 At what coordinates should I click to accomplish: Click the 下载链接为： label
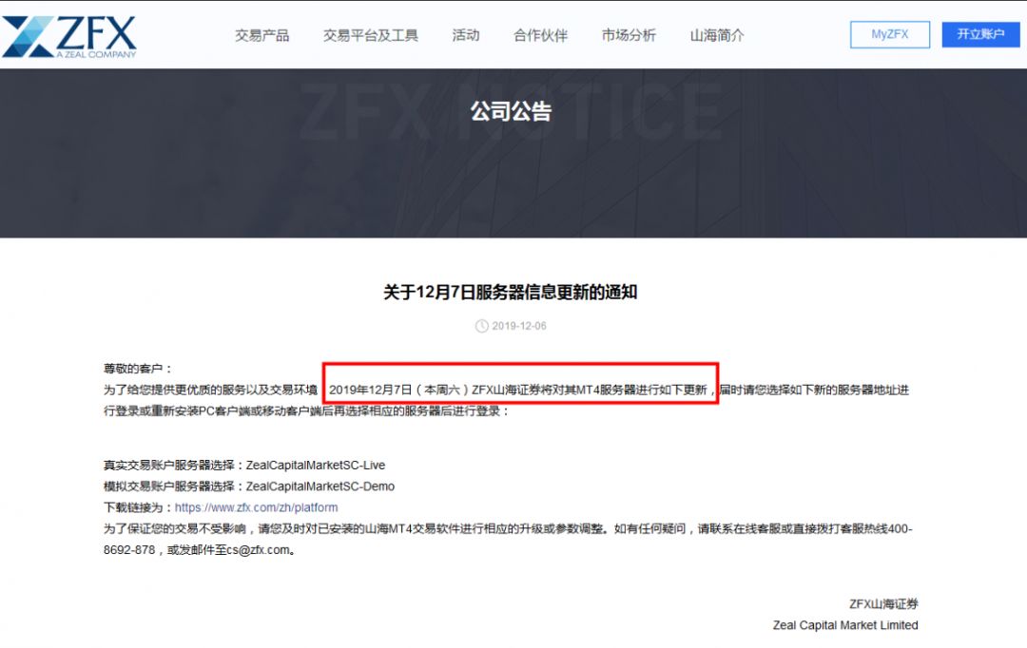(139, 507)
